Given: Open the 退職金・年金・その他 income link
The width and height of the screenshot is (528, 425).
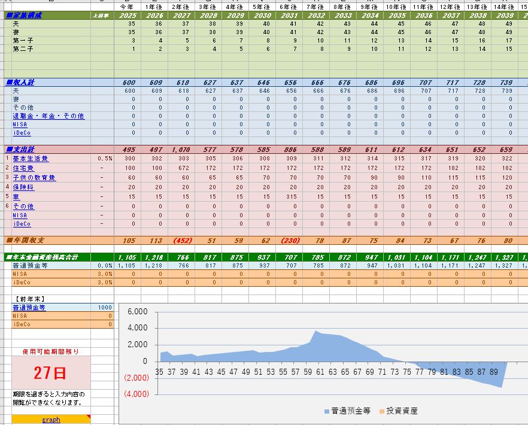Looking at the screenshot, I should [x=48, y=116].
